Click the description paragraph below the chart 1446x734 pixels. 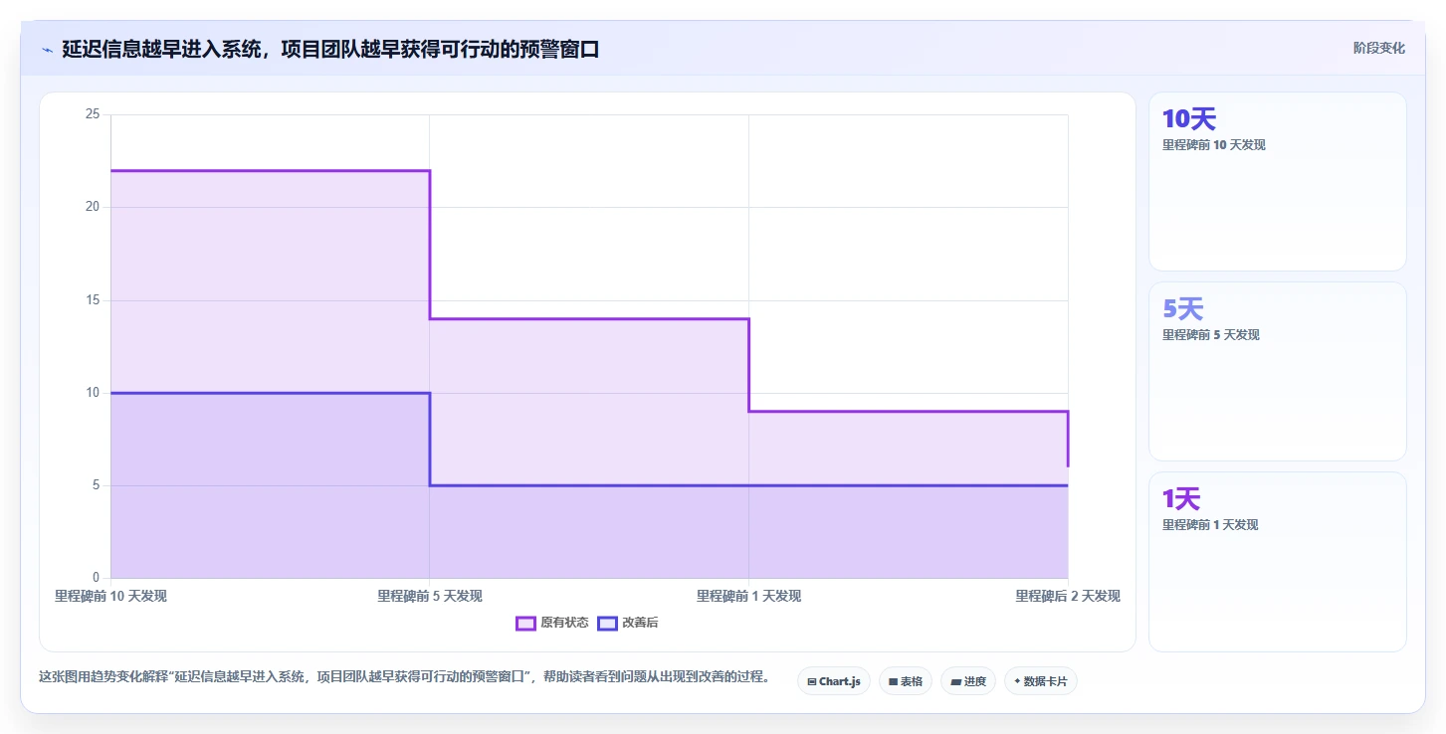(x=404, y=677)
